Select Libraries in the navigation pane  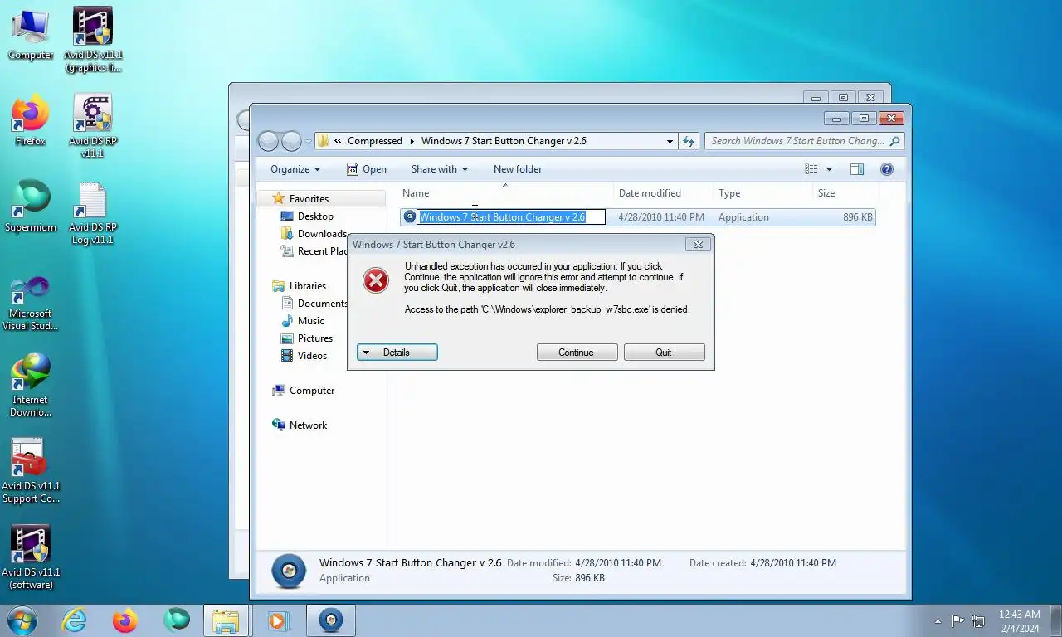coord(307,286)
